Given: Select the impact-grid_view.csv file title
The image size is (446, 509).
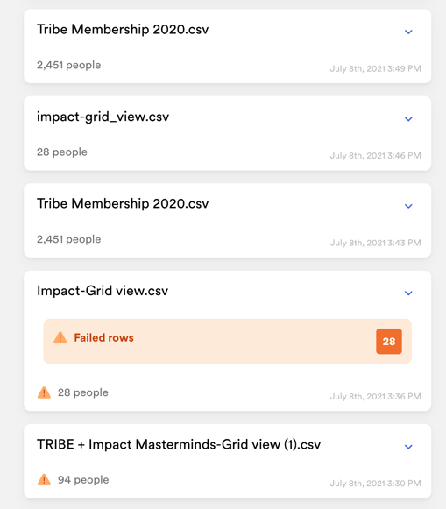Looking at the screenshot, I should tap(103, 117).
